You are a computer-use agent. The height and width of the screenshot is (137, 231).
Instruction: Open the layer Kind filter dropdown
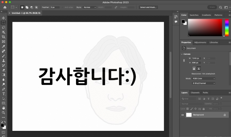[x=188, y=99]
